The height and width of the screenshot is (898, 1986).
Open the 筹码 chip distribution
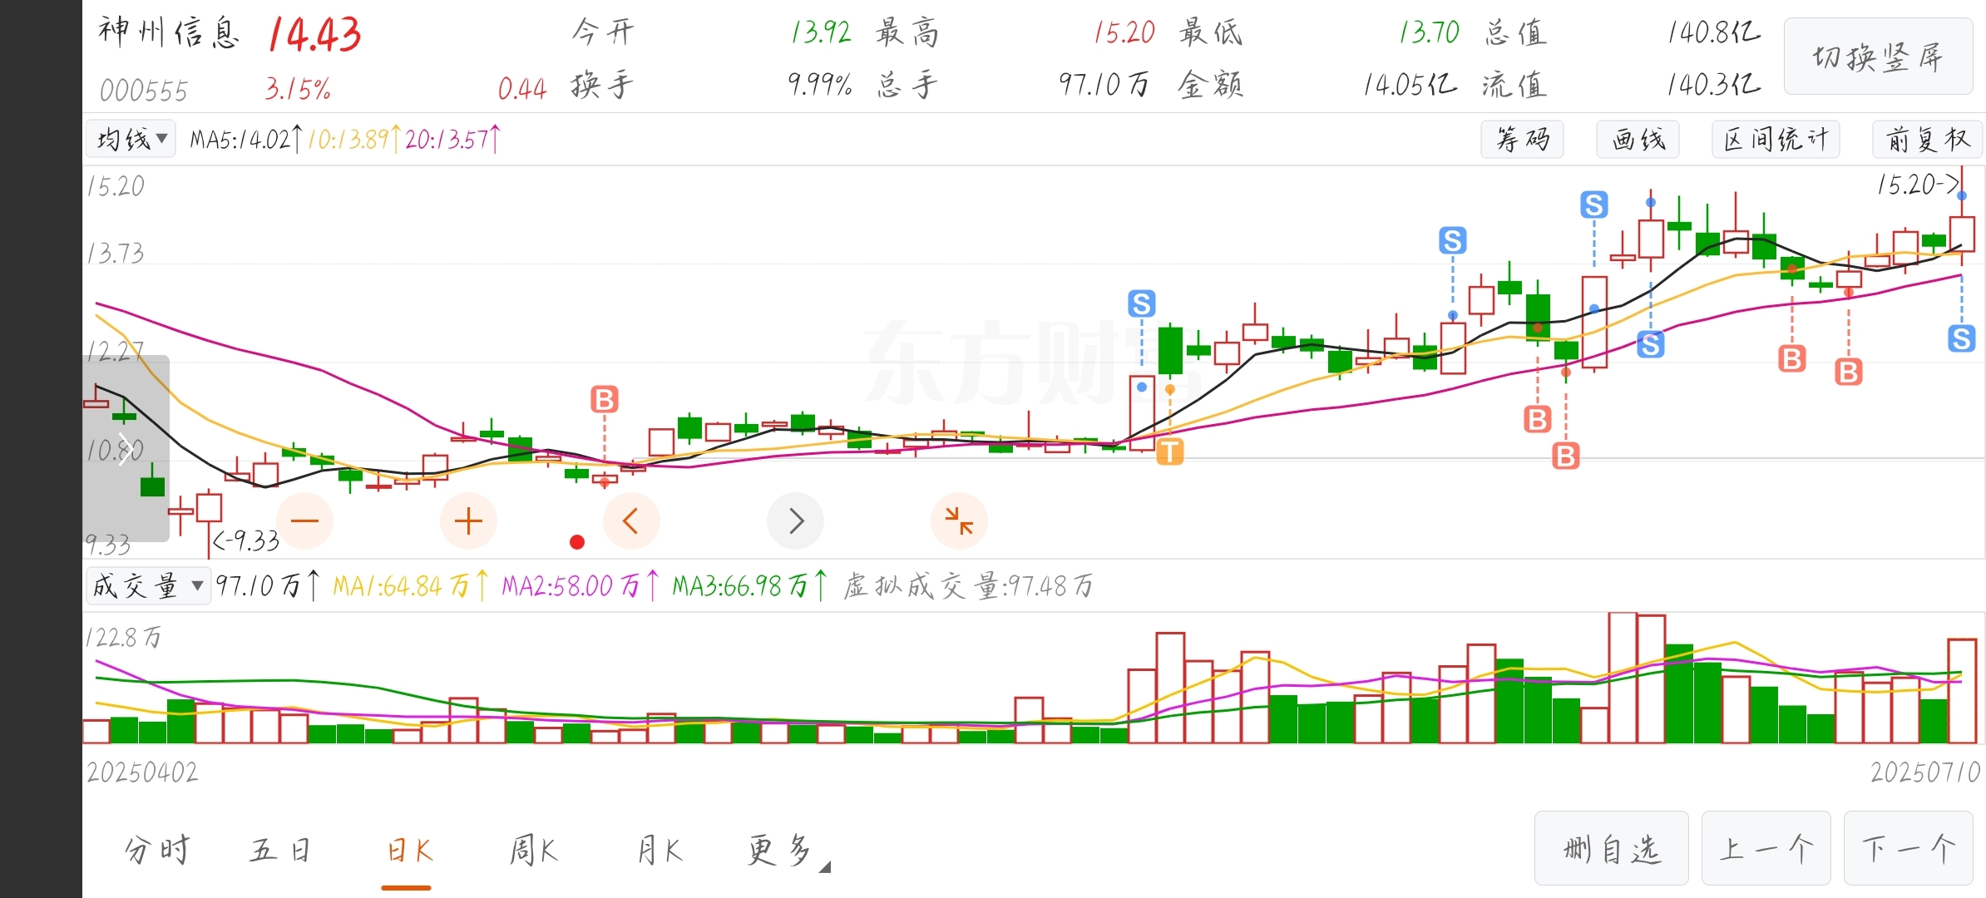1522,139
